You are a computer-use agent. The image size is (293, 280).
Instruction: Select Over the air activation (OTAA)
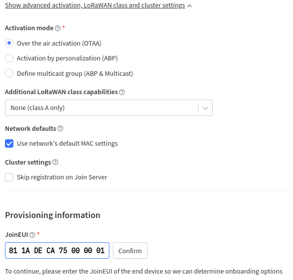[9, 43]
